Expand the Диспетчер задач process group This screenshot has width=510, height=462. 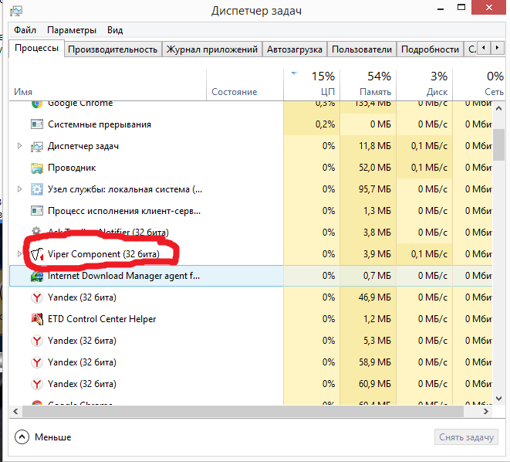[x=19, y=146]
